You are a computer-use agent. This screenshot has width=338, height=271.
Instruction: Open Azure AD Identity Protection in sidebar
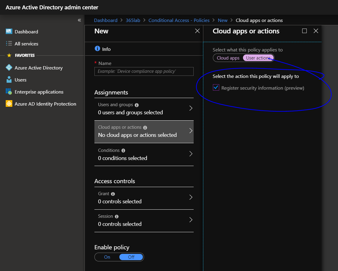click(x=45, y=104)
